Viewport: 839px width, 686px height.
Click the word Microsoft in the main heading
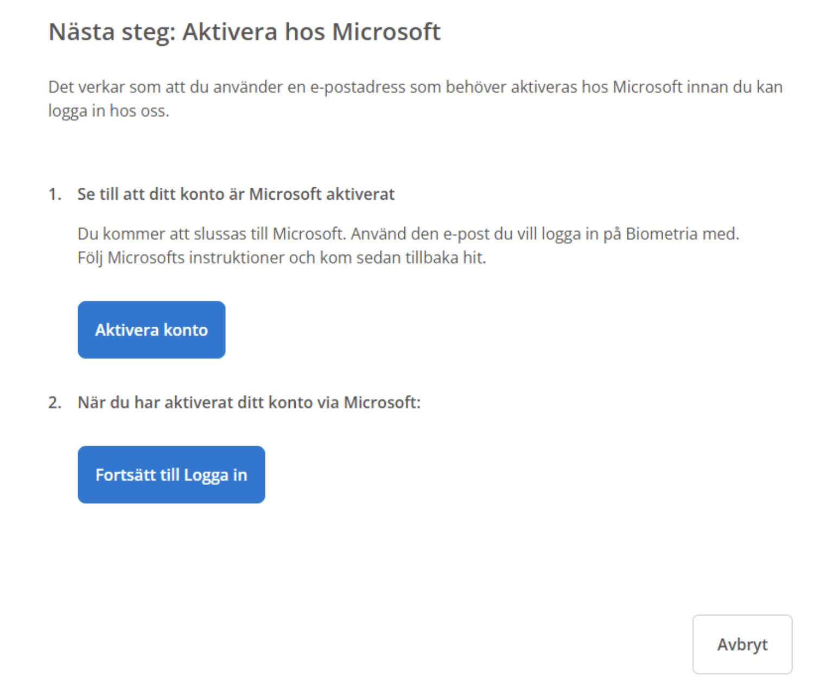pyautogui.click(x=386, y=31)
